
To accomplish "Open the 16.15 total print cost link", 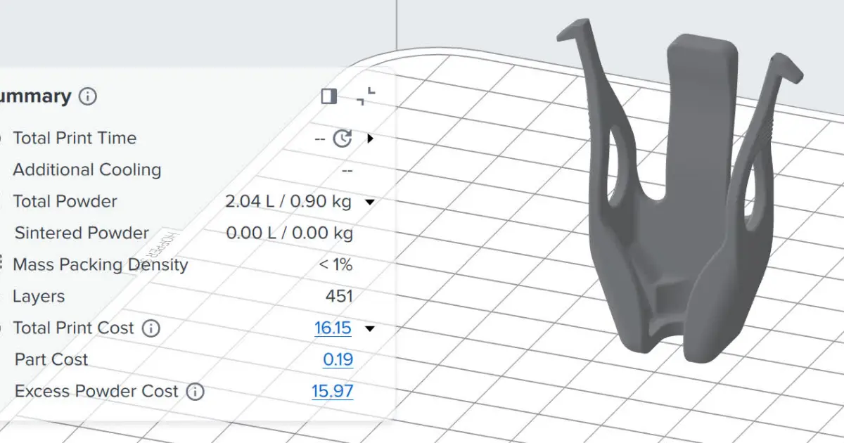I will [x=333, y=328].
